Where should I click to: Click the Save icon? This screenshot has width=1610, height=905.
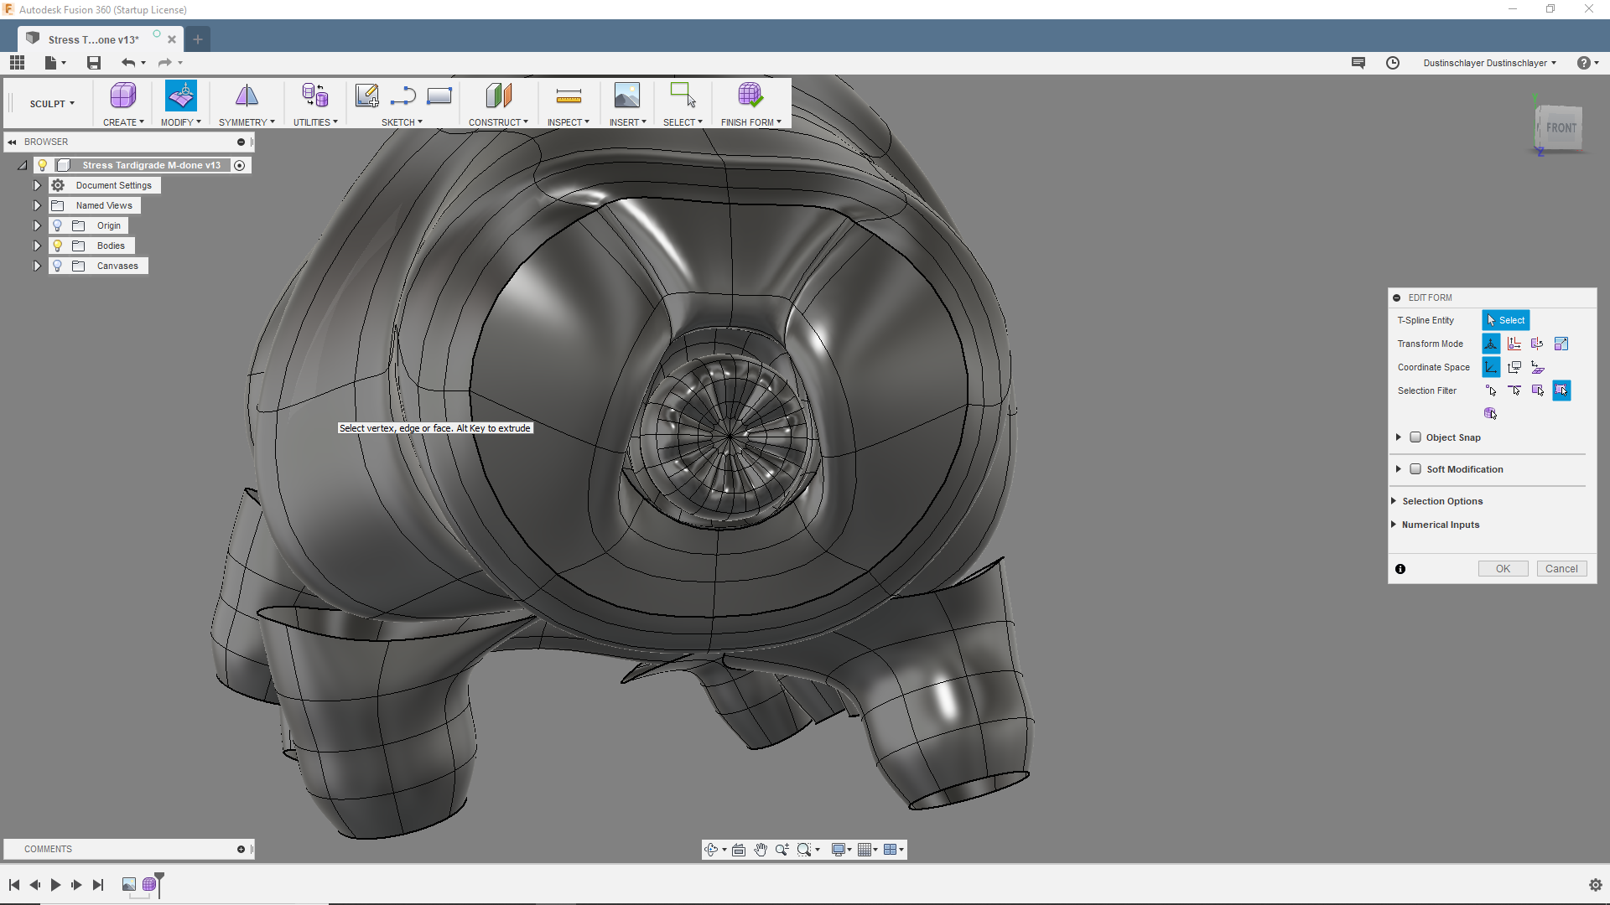[94, 63]
